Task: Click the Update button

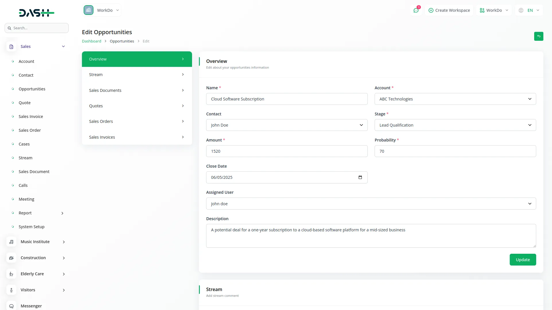Action: point(522,260)
